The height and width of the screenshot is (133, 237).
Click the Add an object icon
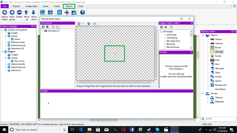click(x=4, y=12)
